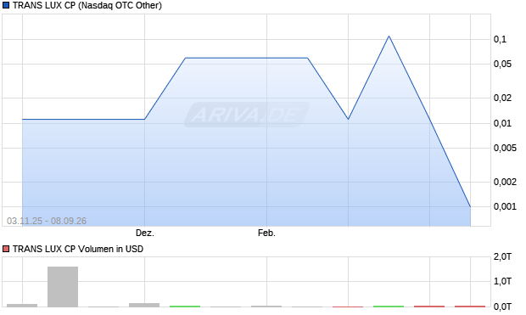
Task: Click the first green volume bar
Action: coord(185,307)
